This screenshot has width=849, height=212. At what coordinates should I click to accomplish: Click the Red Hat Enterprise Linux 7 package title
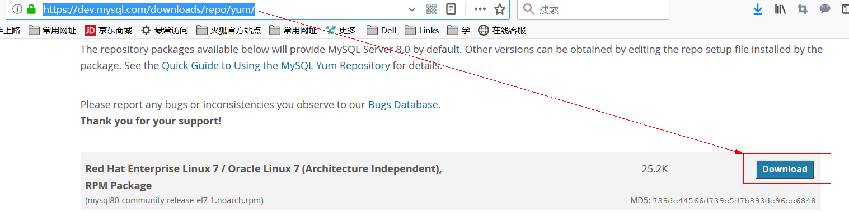click(x=264, y=177)
